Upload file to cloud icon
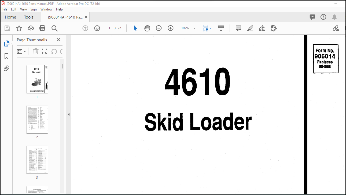 31,28
